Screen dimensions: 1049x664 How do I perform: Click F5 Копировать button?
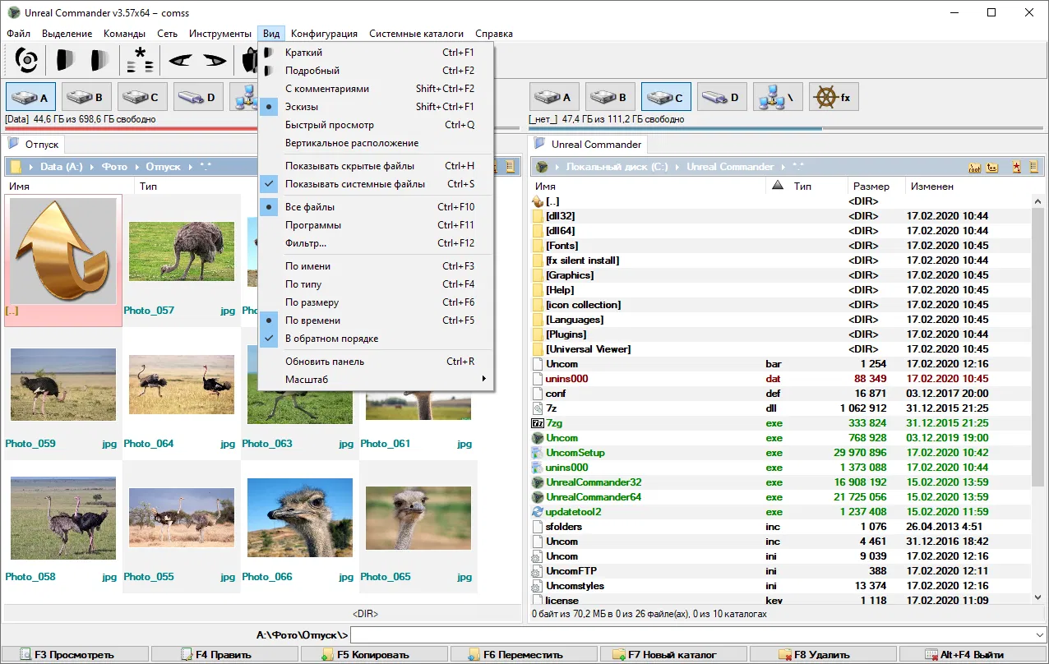375,655
